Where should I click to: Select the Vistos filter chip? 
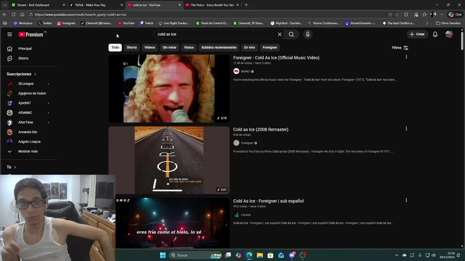click(189, 47)
